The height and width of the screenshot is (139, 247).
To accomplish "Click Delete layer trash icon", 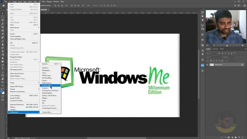I will [x=243, y=137].
